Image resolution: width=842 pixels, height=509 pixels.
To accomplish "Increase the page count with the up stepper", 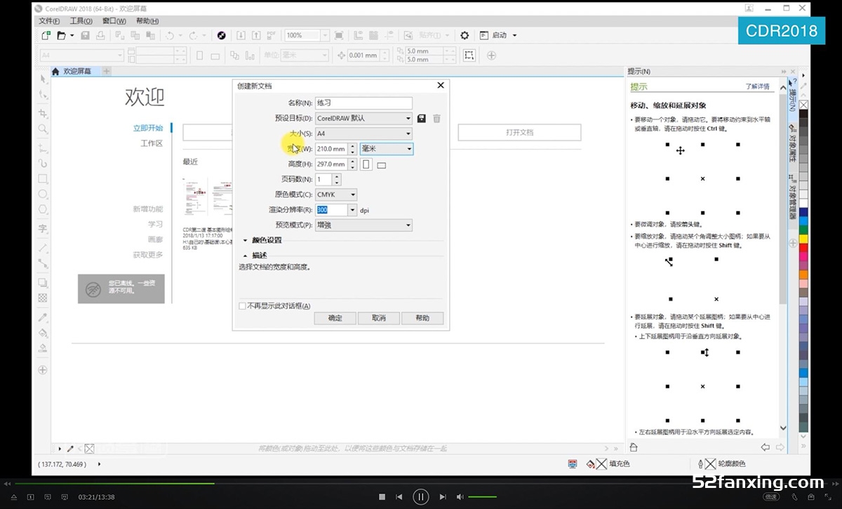I will (337, 177).
